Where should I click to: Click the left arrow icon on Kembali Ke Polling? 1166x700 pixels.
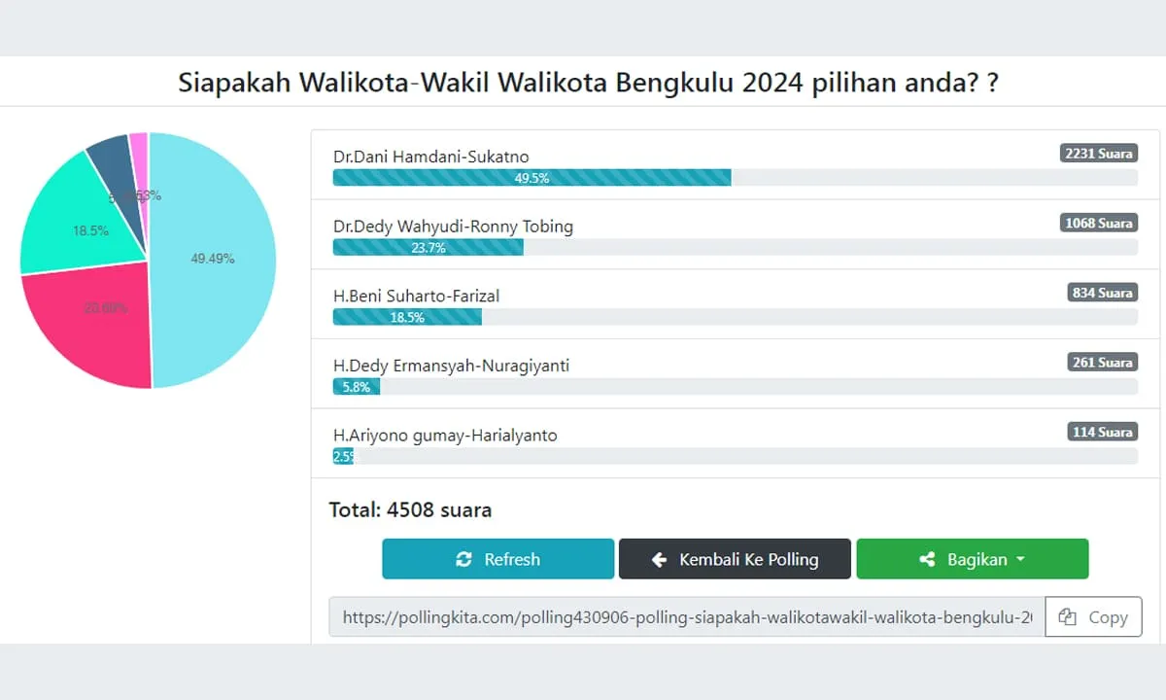point(660,559)
